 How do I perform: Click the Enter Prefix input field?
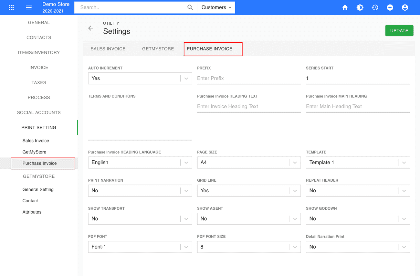tap(249, 78)
